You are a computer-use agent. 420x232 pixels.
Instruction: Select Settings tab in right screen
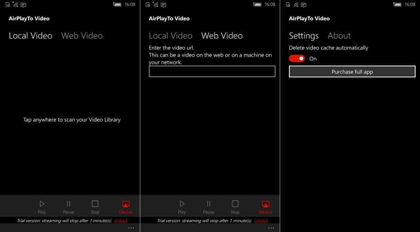coord(304,36)
